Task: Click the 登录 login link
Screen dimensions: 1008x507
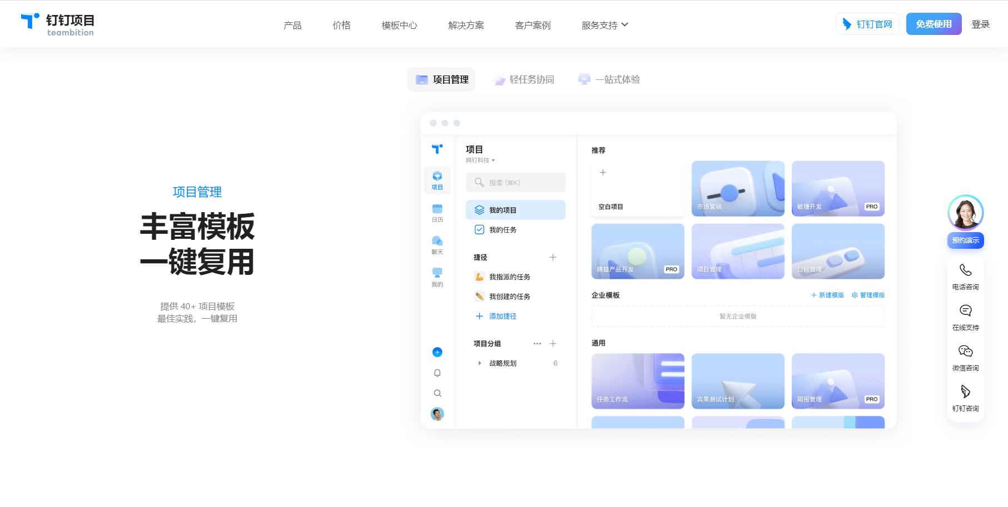Action: point(980,24)
